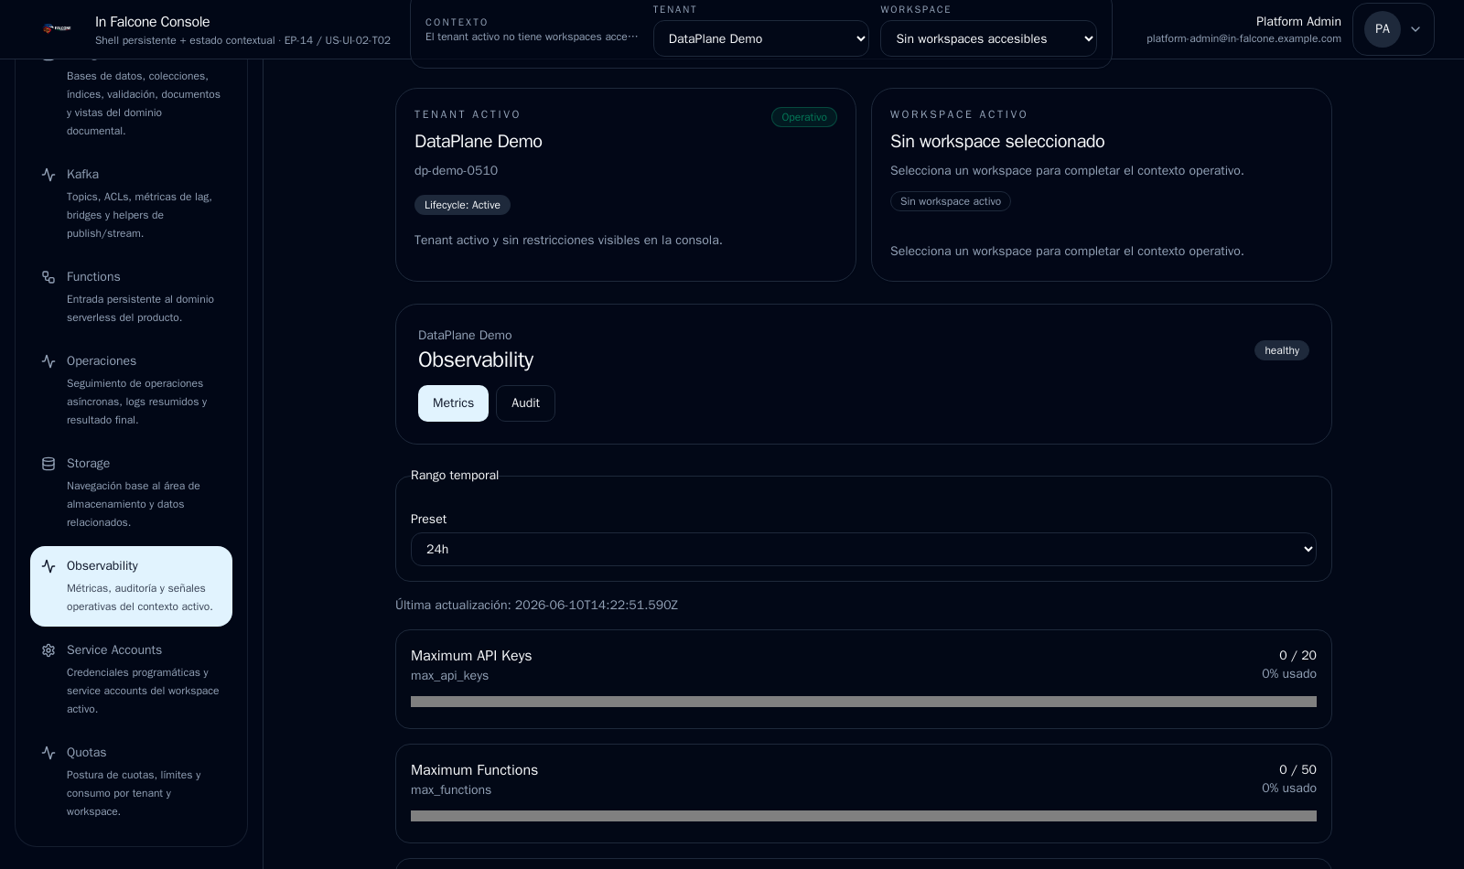This screenshot has width=1464, height=869.
Task: Click the Observability page heading
Action: pyautogui.click(x=476, y=360)
